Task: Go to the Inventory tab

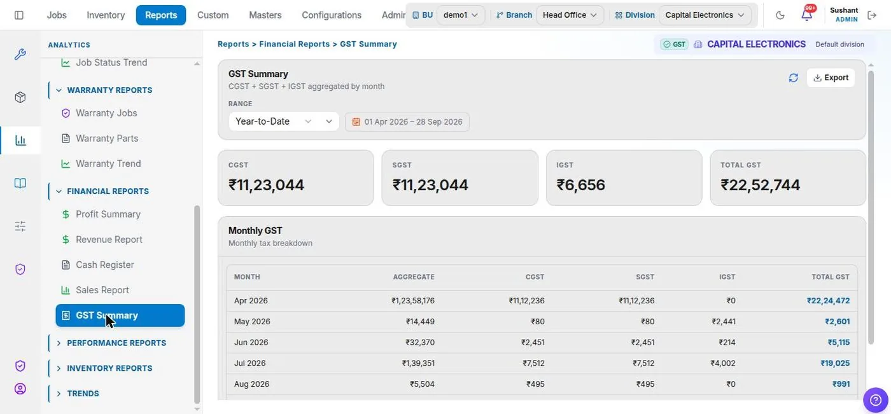Action: point(106,15)
